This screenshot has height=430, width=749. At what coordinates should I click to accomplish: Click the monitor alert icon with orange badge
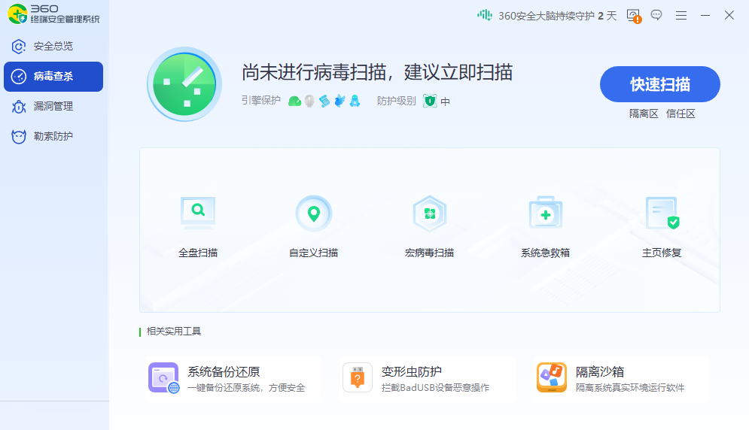point(633,16)
